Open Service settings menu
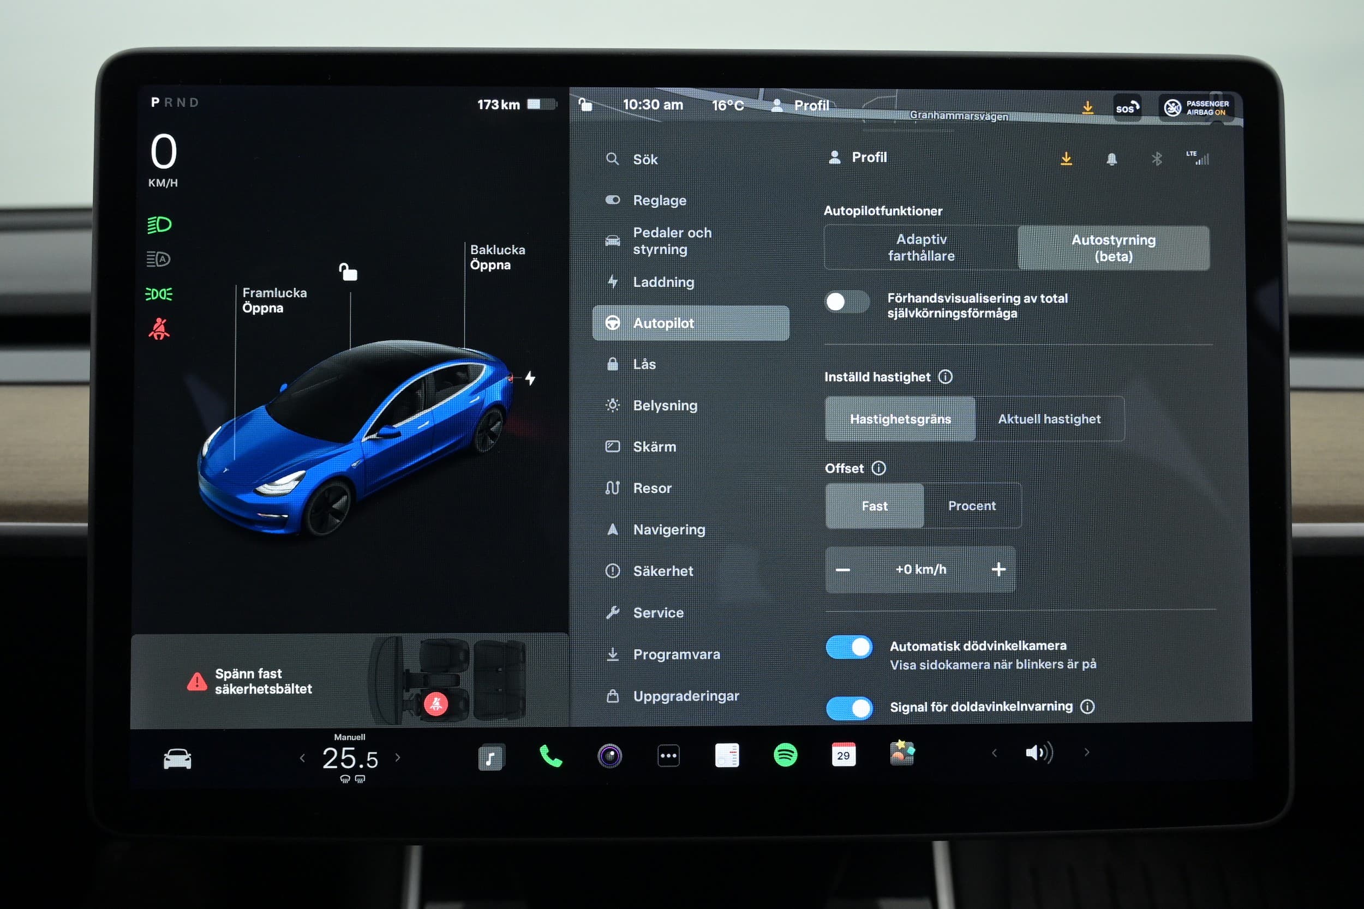Image resolution: width=1364 pixels, height=909 pixels. pos(691,613)
